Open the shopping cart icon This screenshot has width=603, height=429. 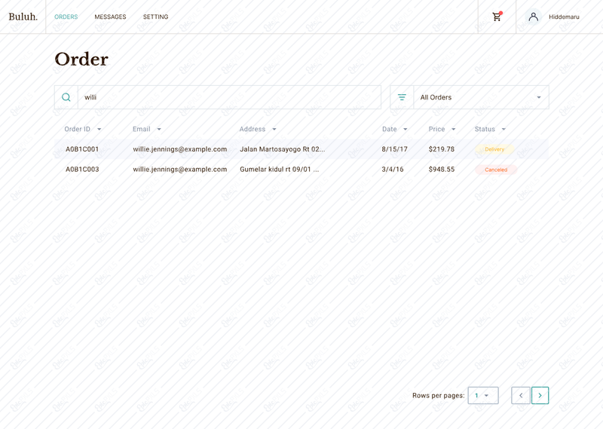pyautogui.click(x=497, y=17)
